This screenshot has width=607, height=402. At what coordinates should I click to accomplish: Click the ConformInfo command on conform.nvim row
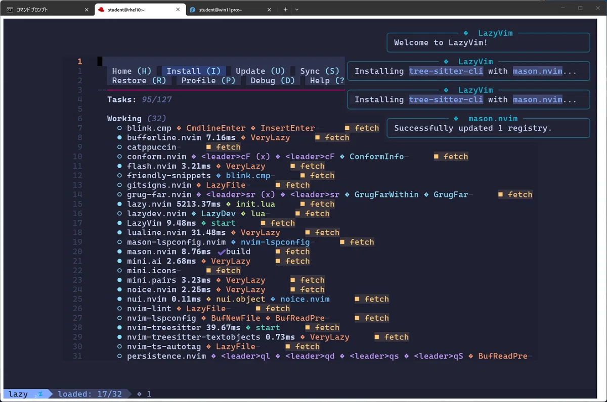pos(377,157)
